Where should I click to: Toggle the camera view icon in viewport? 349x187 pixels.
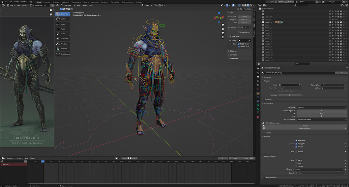point(223,33)
